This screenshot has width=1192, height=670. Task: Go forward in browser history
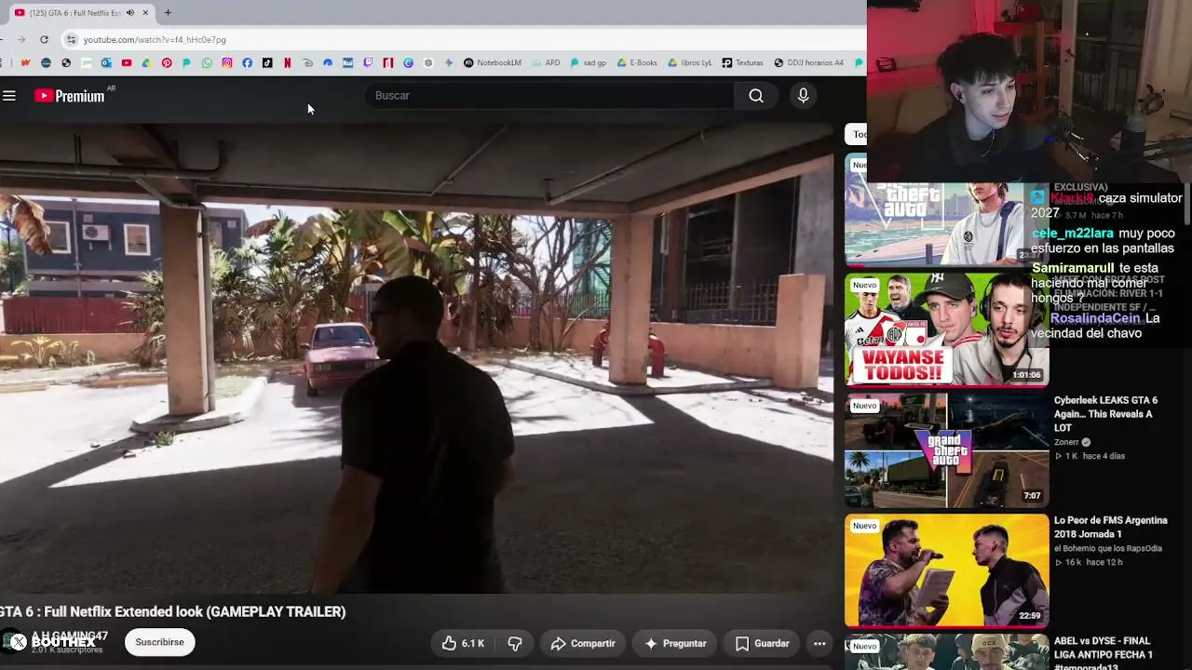[20, 39]
